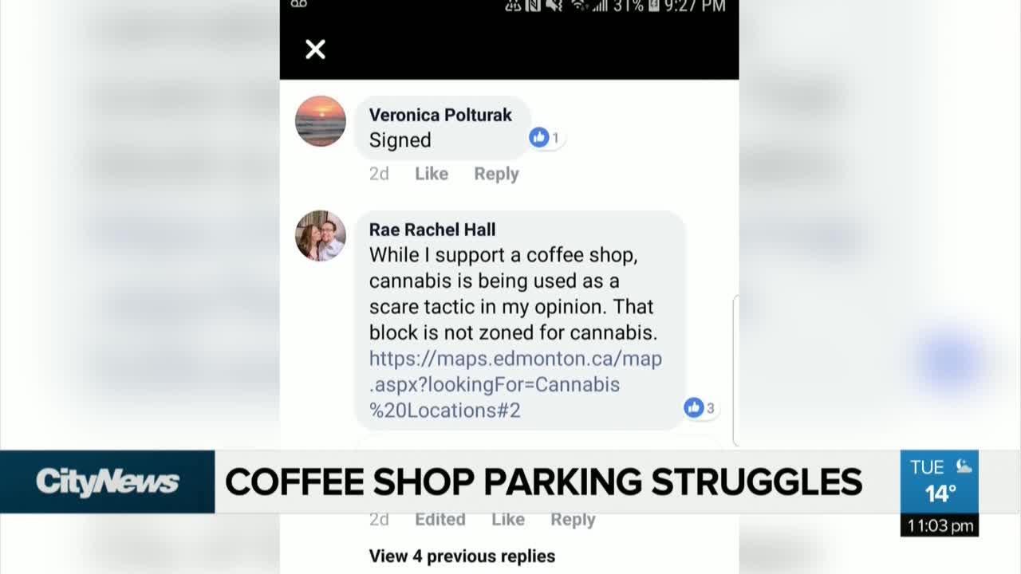Tap the battery icon in status bar
The height and width of the screenshot is (574, 1021).
(654, 6)
